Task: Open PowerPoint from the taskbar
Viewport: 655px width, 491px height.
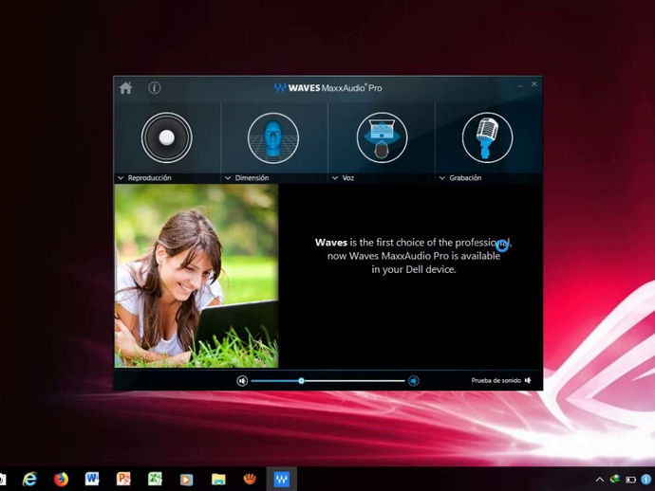Action: point(123,479)
